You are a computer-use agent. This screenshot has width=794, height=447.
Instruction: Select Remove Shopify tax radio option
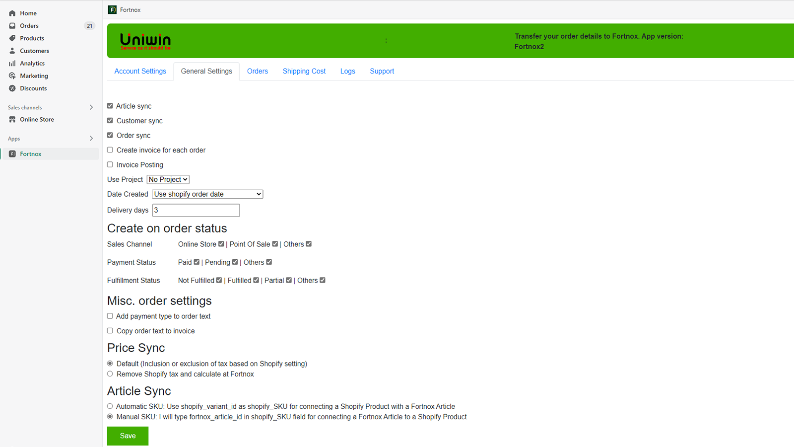pyautogui.click(x=110, y=374)
